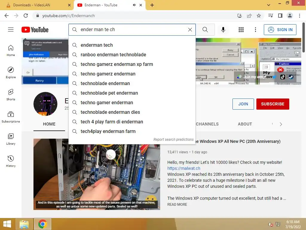
Task: Close the Downloads - VideoLAN tab
Action: 69,5
